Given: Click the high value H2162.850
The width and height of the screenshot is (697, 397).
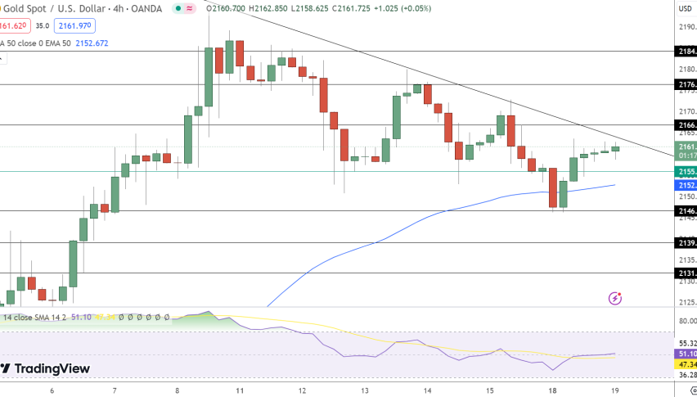Looking at the screenshot, I should click(x=268, y=8).
